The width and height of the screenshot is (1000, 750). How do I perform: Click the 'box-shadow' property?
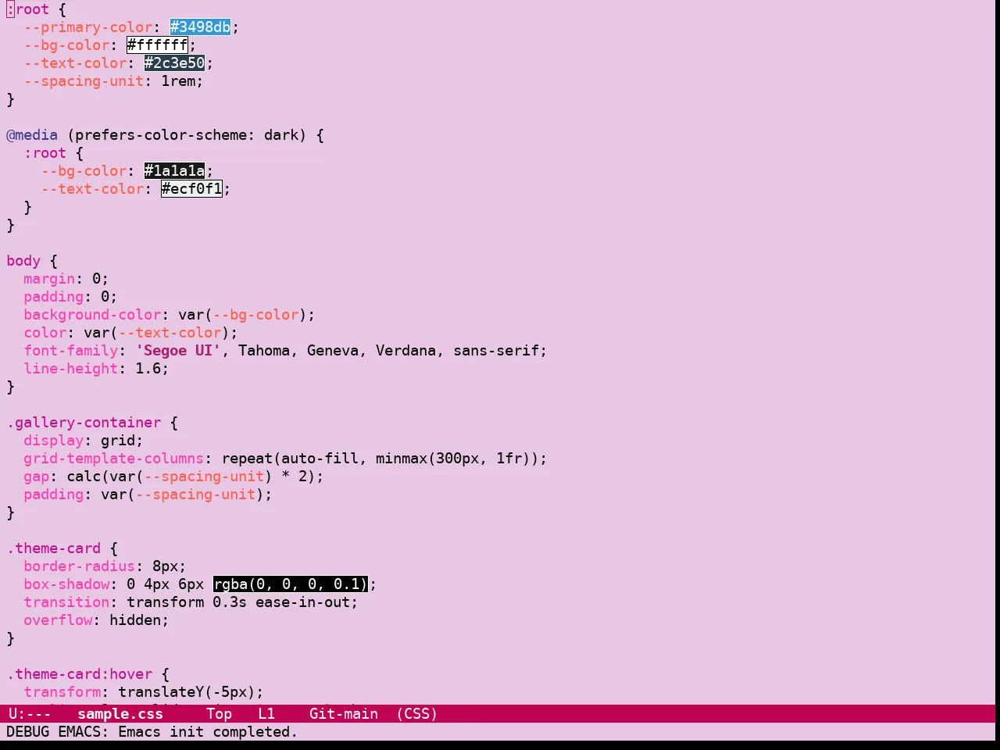tap(66, 584)
